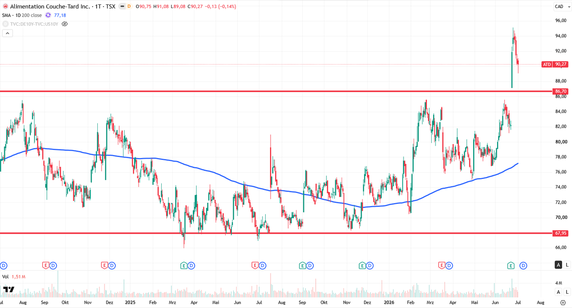Click the Vol 1,51 M volume legend
This screenshot has width=572, height=308.
coord(14,277)
